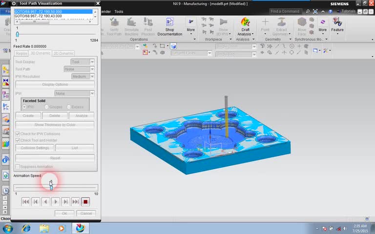Click the Animation Speed slider handle
The height and width of the screenshot is (234, 375).
51,187
